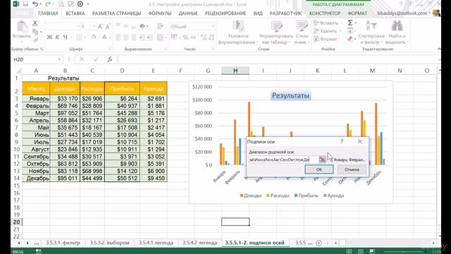Click the formula bar confirm checkmark icon

[96, 59]
